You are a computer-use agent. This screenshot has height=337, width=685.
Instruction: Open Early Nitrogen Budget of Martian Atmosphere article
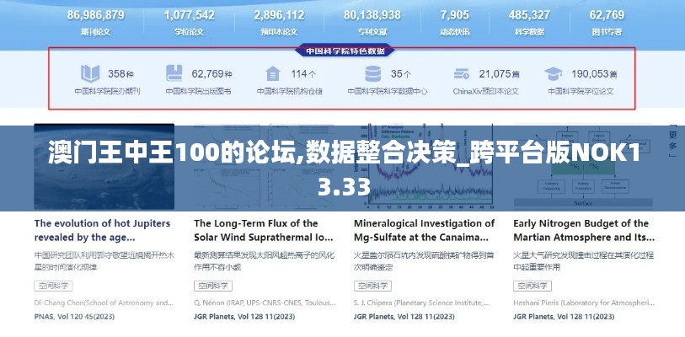tap(583, 230)
